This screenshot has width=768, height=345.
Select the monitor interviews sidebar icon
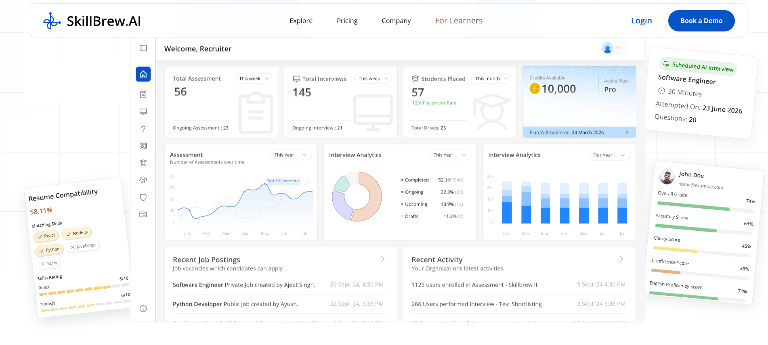click(x=143, y=112)
